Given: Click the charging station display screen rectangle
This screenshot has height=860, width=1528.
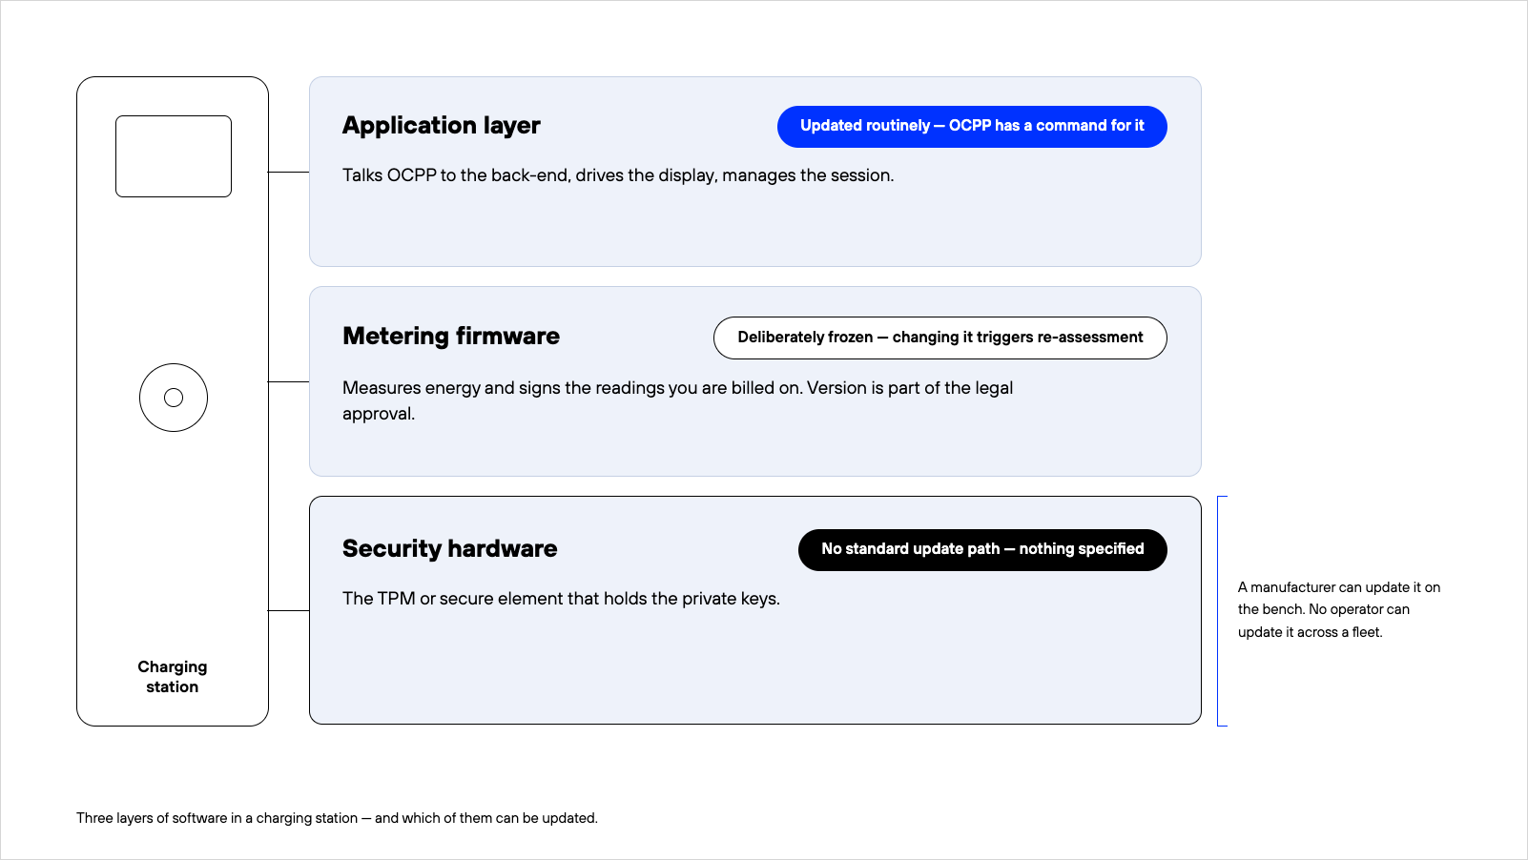Looking at the screenshot, I should pos(174,156).
